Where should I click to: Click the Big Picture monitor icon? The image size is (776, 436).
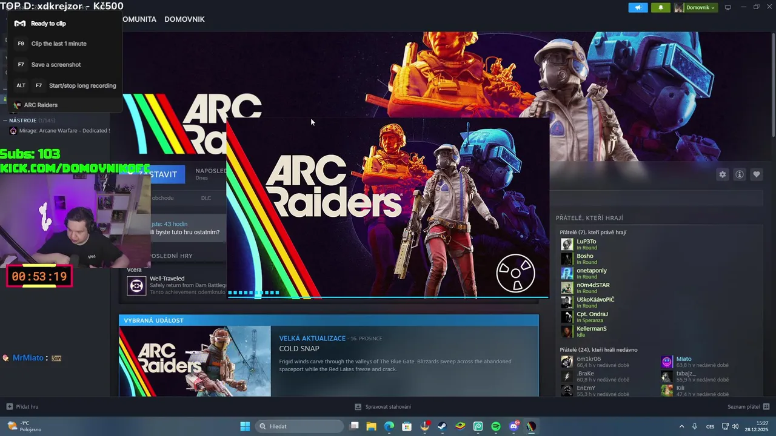tap(727, 7)
